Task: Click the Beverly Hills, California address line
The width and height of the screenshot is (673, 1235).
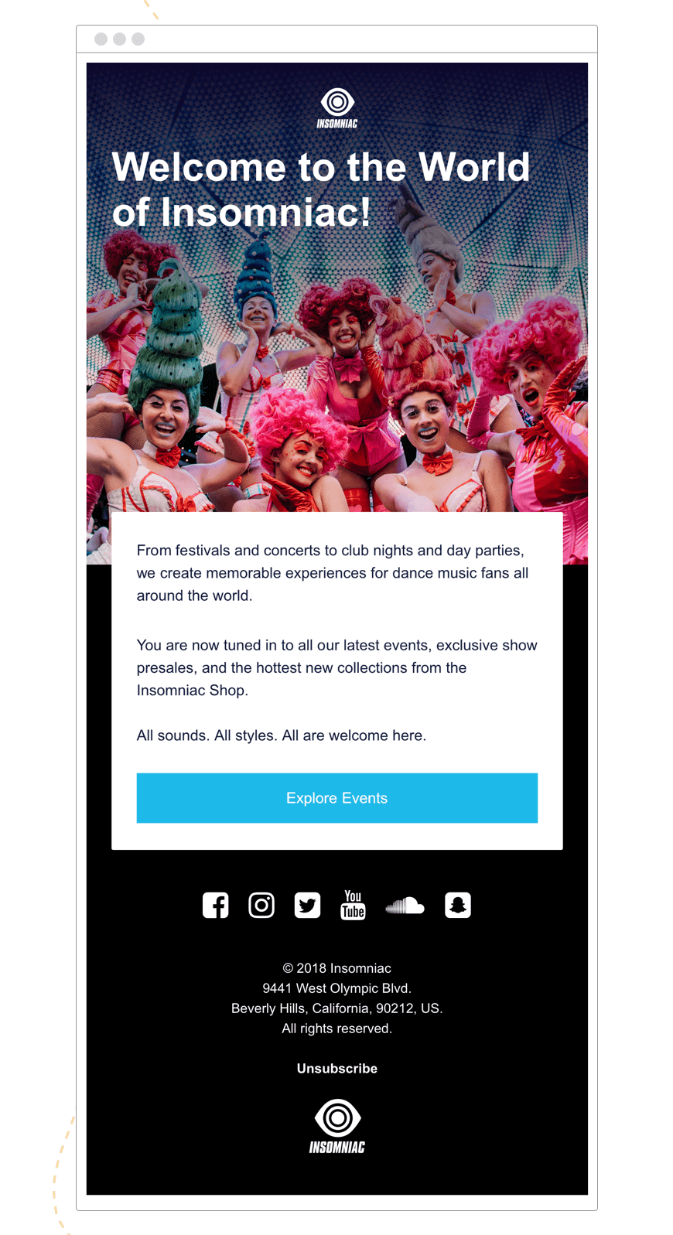Action: pos(337,1008)
